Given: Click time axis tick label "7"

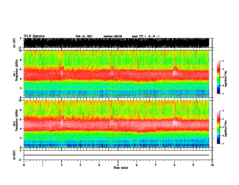Looking at the screenshot, I should pos(156,165).
